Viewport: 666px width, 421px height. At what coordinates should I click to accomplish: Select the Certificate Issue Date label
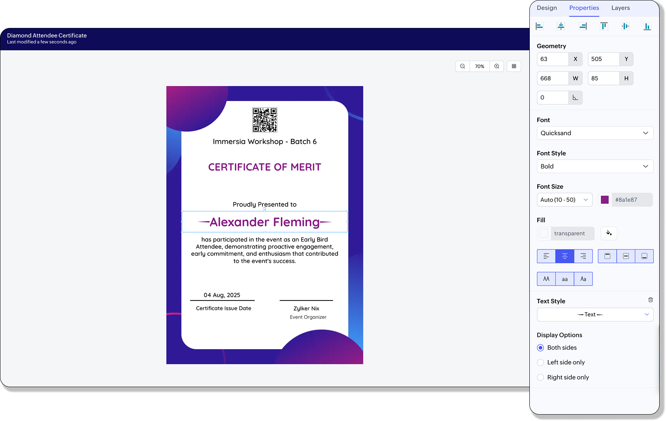coord(223,308)
